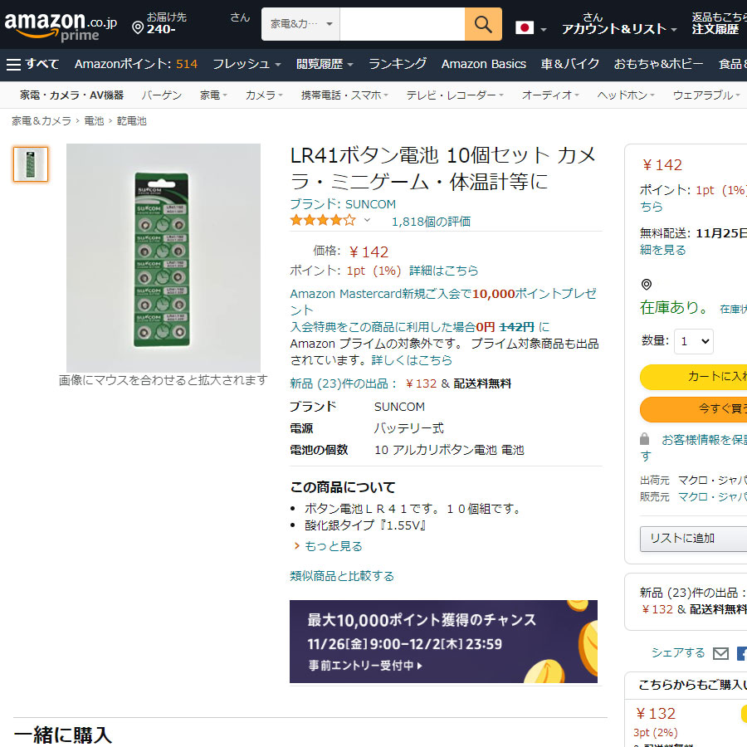This screenshot has height=747, width=747.
Task: Click the delivery location pin icon
Action: (x=138, y=28)
